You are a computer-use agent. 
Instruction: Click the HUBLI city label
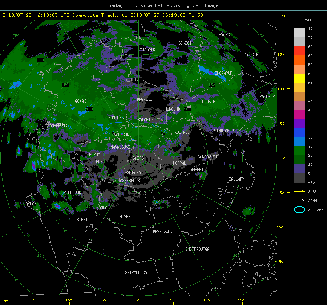[x=101, y=162]
